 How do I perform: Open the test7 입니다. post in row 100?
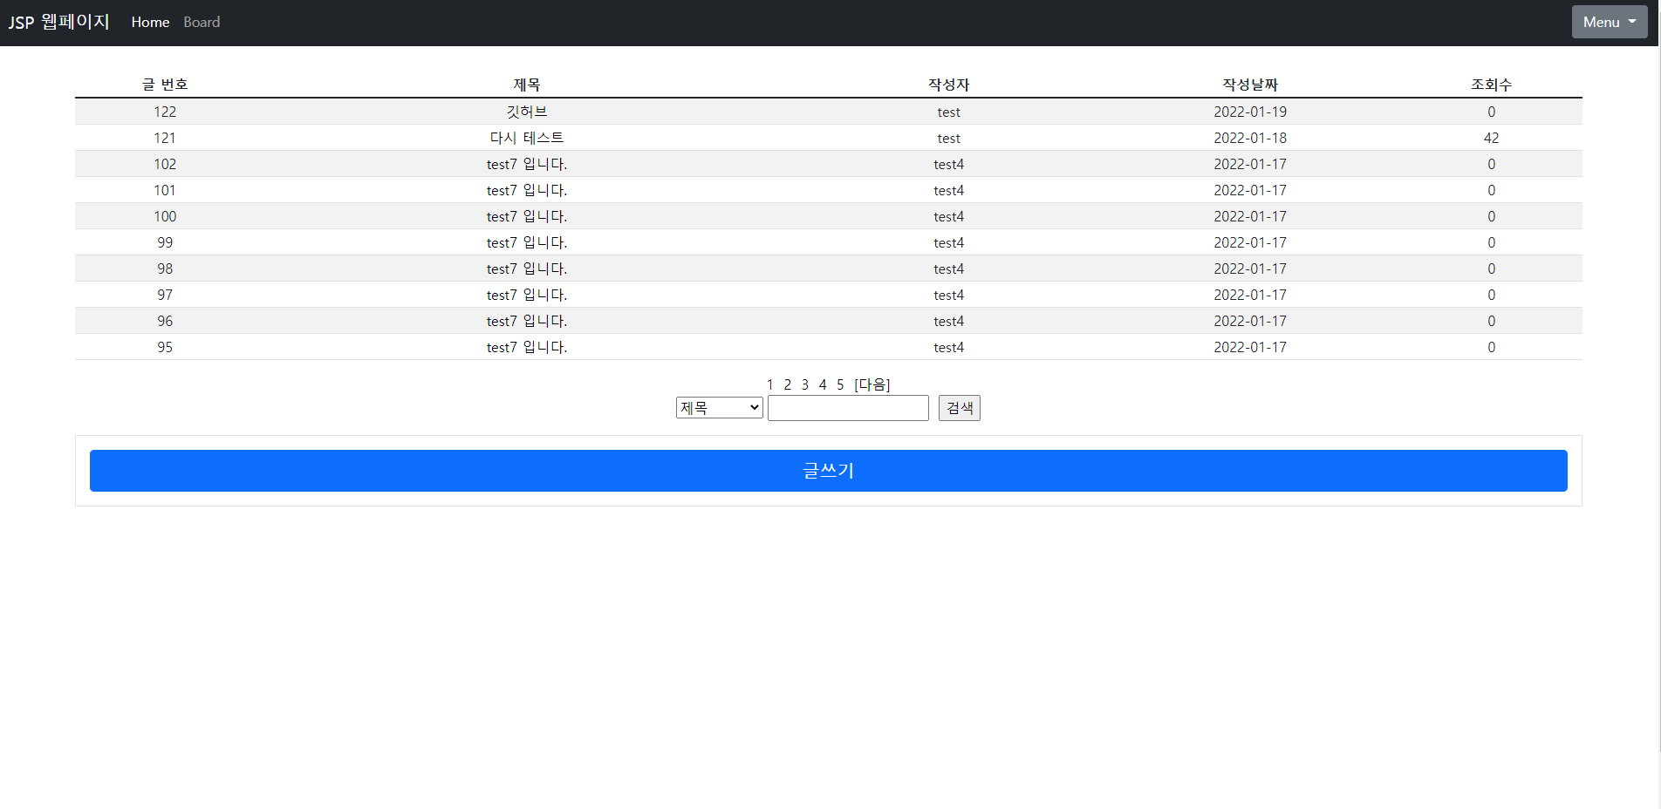[527, 216]
